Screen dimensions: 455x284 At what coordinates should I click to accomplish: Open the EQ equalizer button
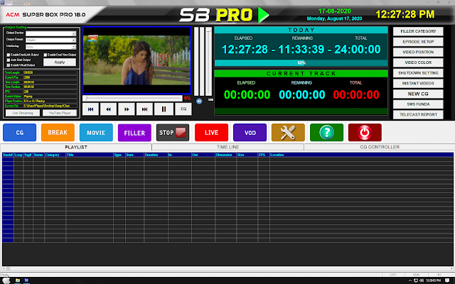click(x=183, y=109)
